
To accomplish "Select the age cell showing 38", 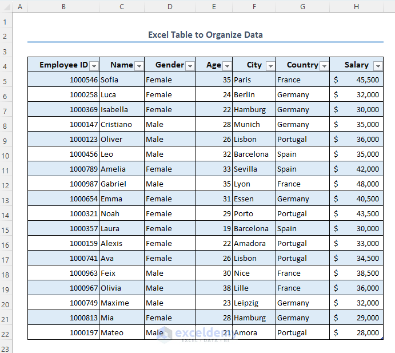I will tap(214, 288).
